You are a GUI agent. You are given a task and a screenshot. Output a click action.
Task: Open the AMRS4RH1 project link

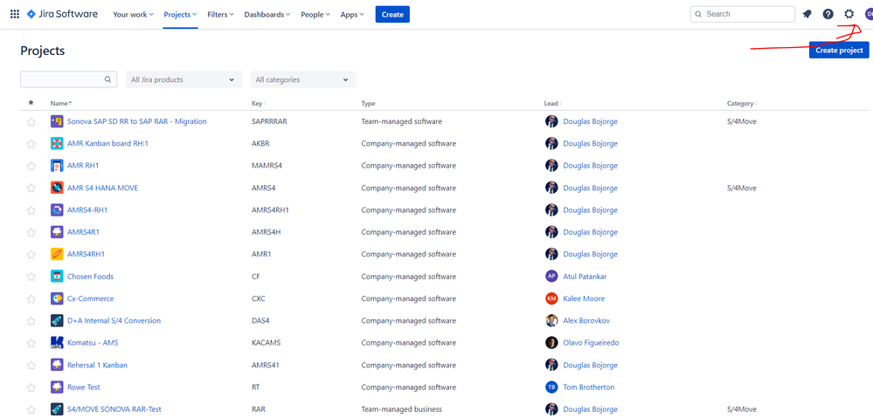point(86,254)
